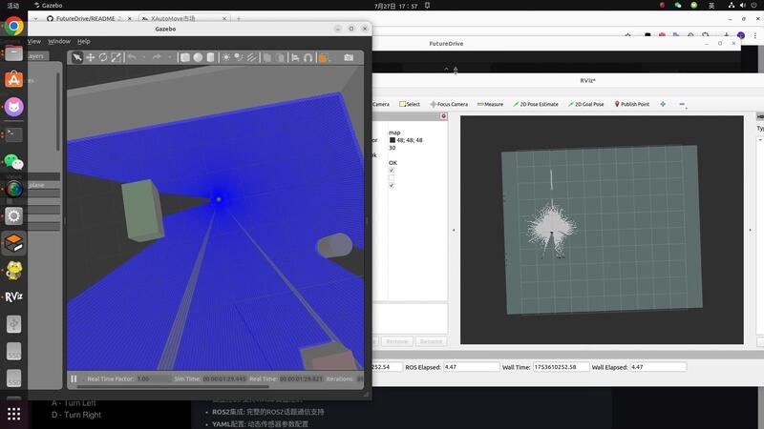Select the arrow selection tool in Gazebo

click(77, 57)
